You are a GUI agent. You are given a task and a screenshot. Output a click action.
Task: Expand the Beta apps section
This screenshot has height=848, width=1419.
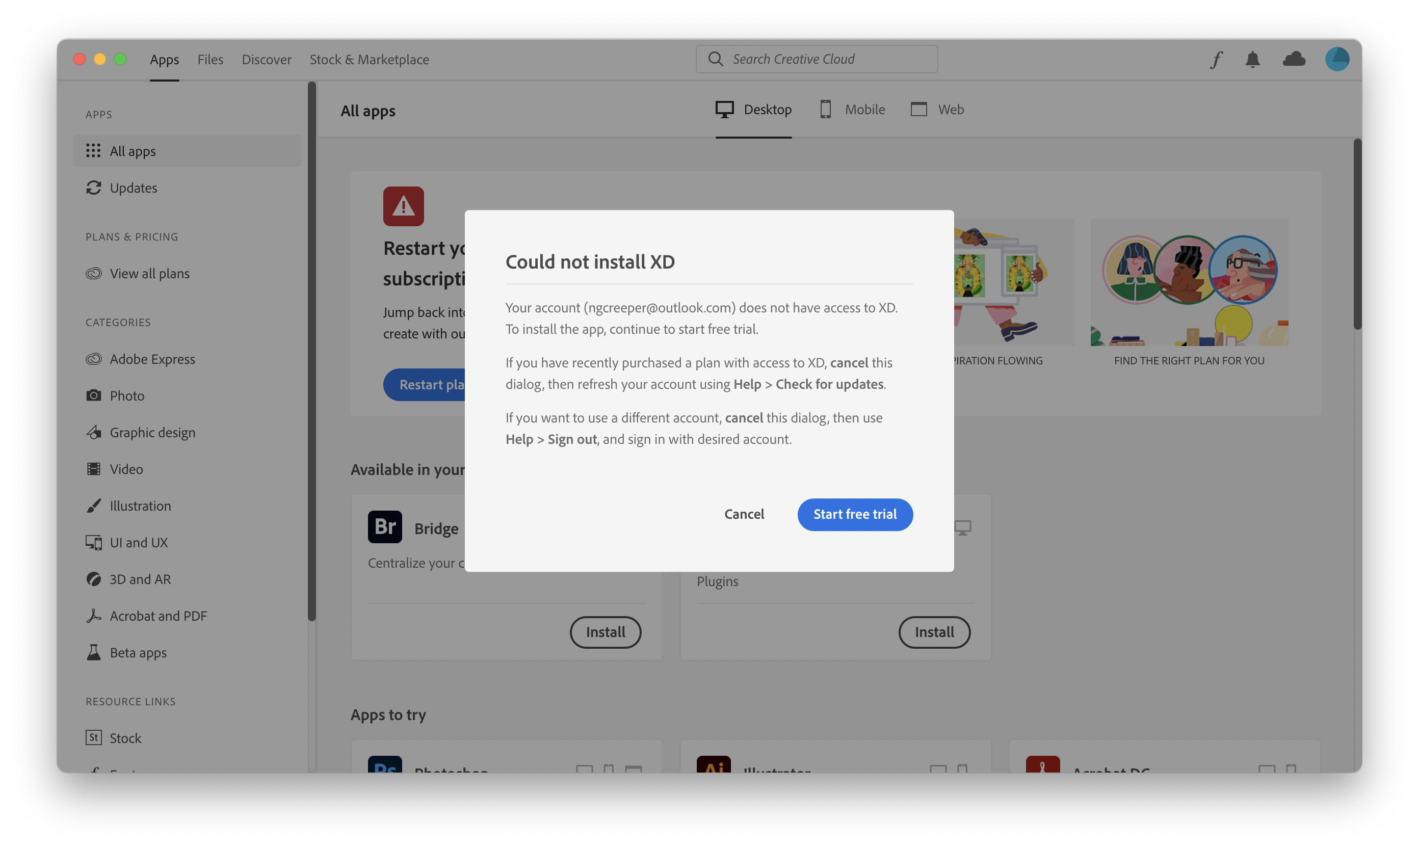[138, 652]
